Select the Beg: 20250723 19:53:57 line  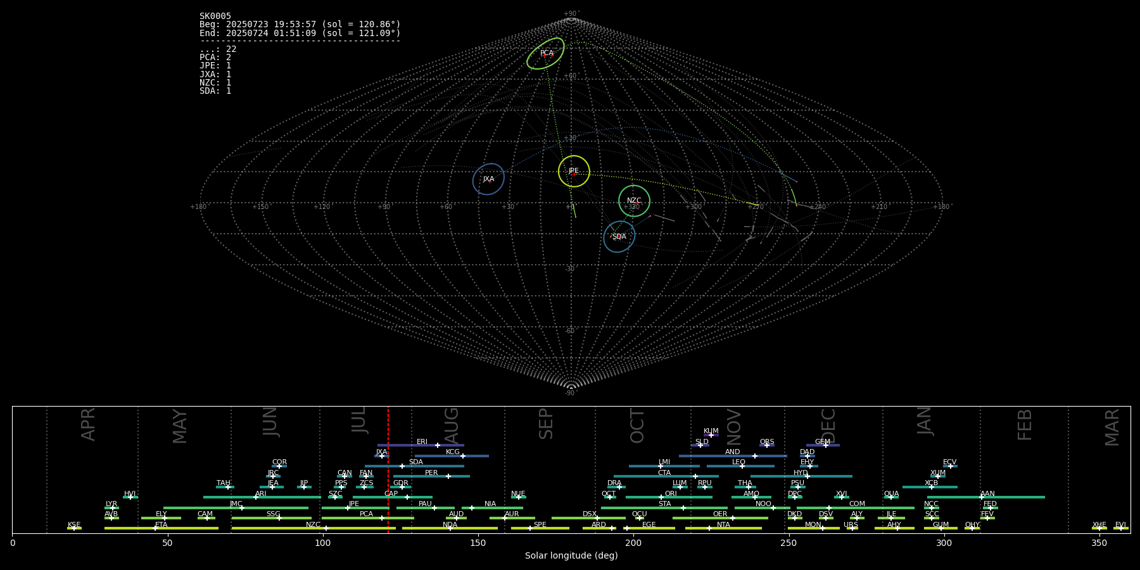point(300,25)
